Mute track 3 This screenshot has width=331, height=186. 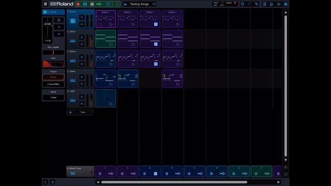(x=82, y=64)
